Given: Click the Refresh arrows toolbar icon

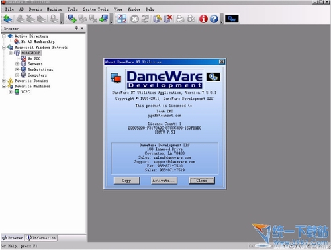Looking at the screenshot, I should coord(145,19).
